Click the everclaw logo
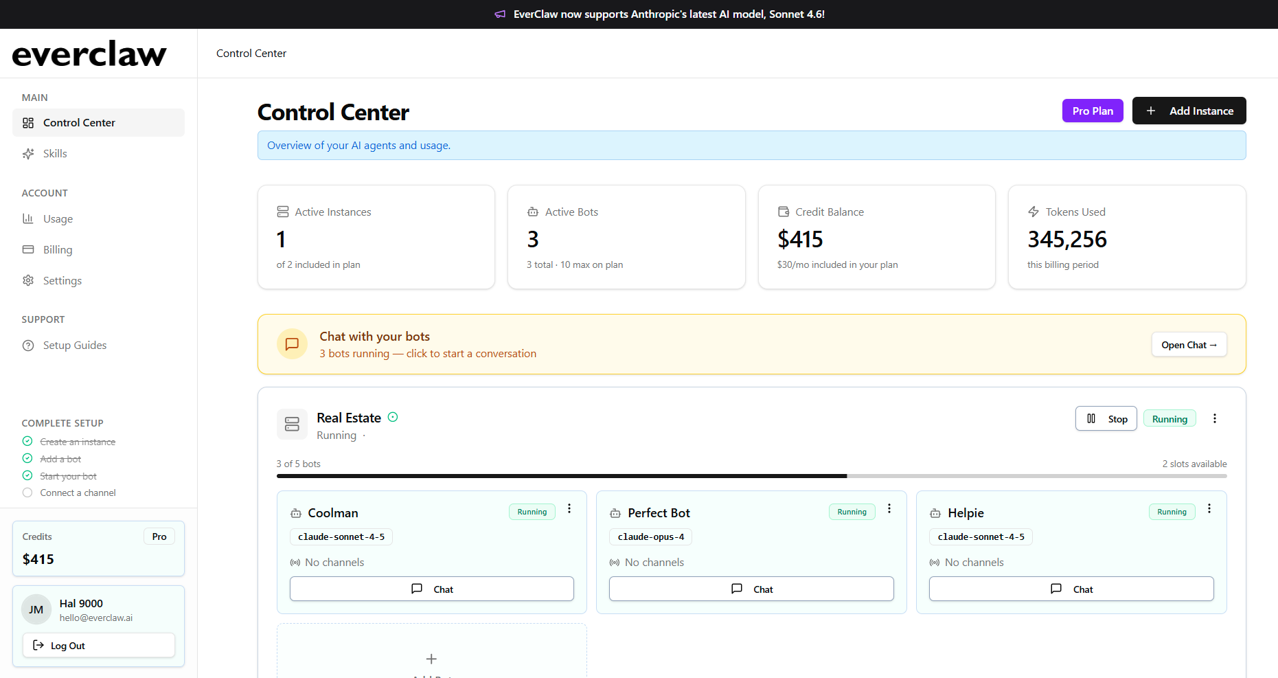Viewport: 1278px width, 678px height. [x=89, y=54]
